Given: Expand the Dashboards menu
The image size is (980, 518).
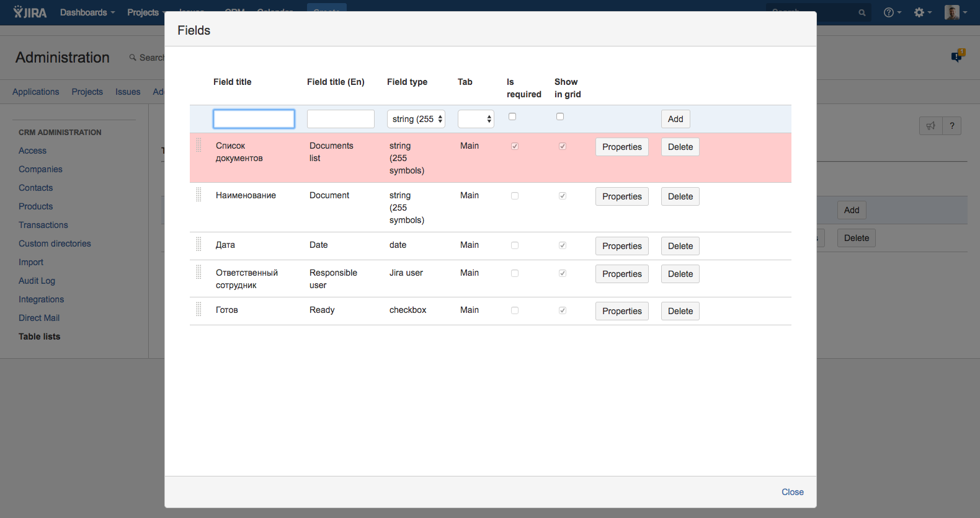Looking at the screenshot, I should 87,12.
